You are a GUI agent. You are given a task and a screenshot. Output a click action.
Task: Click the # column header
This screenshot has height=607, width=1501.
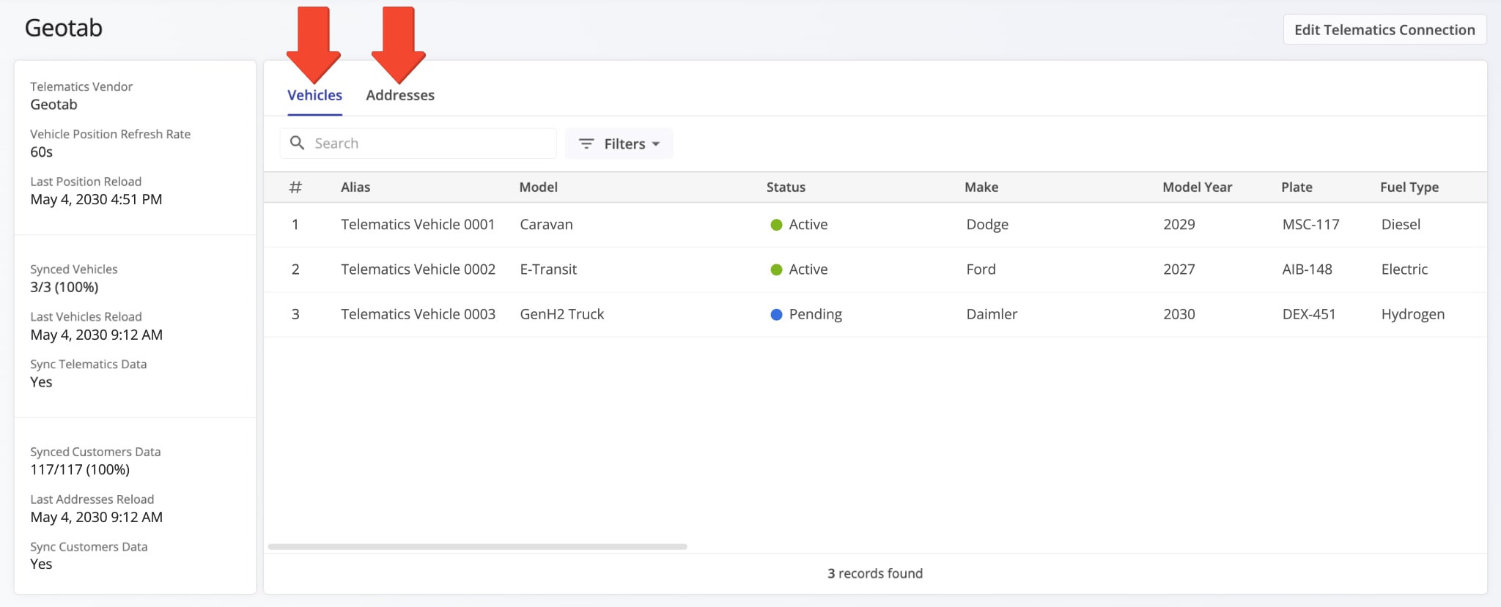point(295,187)
